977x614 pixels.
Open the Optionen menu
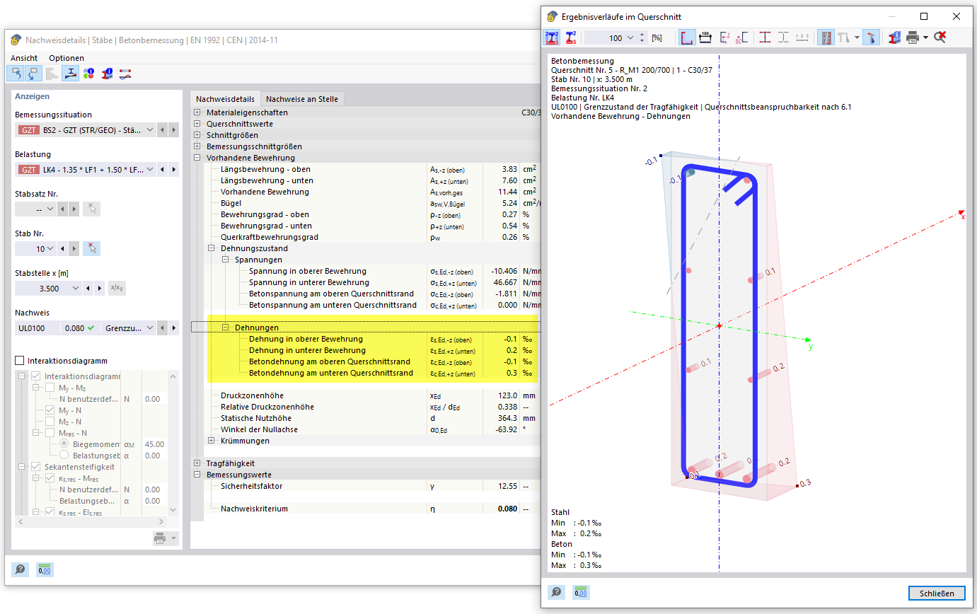pyautogui.click(x=67, y=58)
